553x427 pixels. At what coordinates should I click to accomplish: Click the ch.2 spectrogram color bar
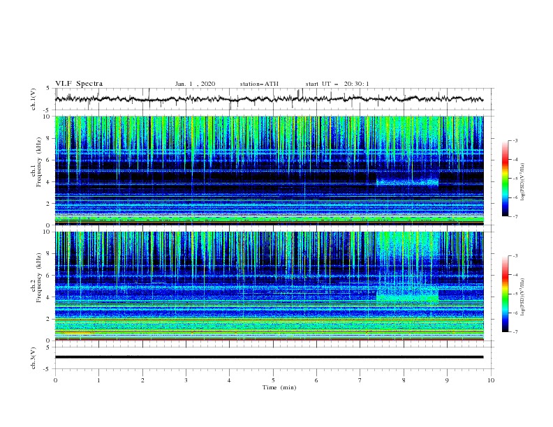(505, 294)
